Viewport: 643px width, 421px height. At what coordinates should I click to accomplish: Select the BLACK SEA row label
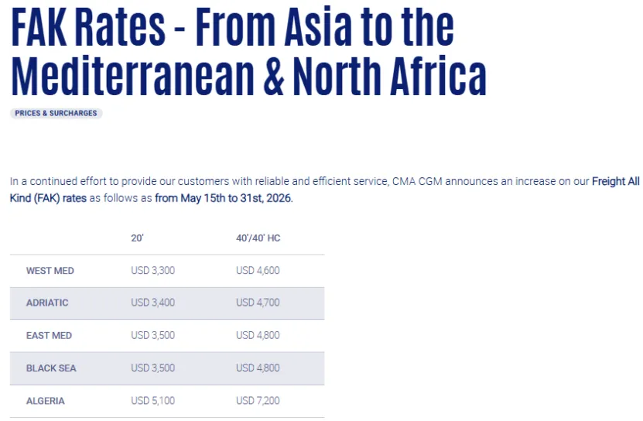[x=51, y=368]
